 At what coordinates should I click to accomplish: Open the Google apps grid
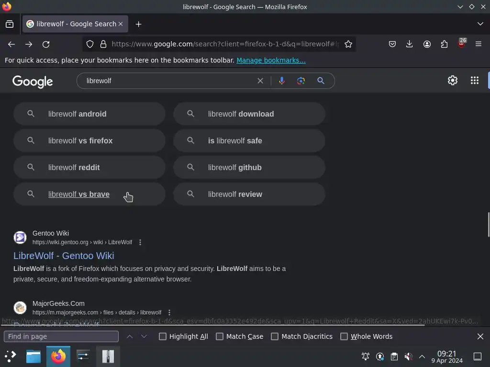(474, 80)
